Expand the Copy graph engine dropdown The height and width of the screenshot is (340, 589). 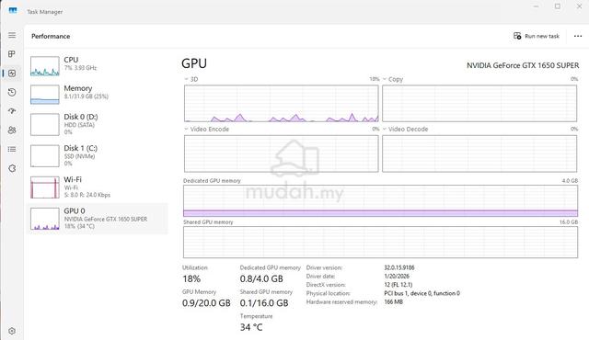click(x=393, y=79)
